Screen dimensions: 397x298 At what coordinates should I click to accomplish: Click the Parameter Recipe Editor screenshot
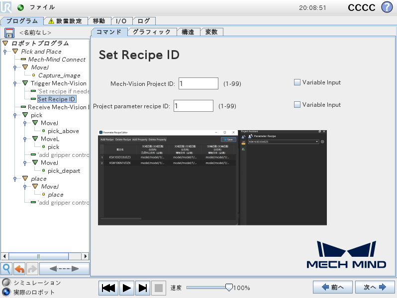(212, 178)
